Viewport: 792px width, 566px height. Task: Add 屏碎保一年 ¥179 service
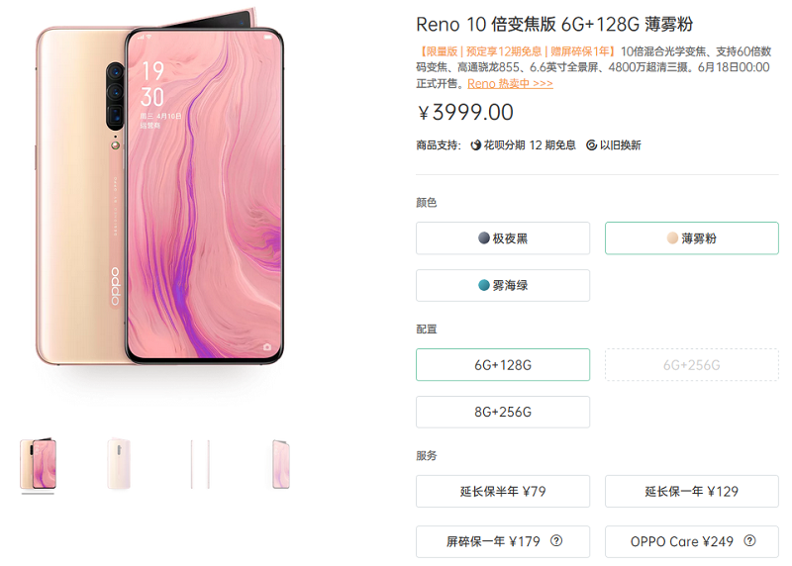click(x=503, y=542)
